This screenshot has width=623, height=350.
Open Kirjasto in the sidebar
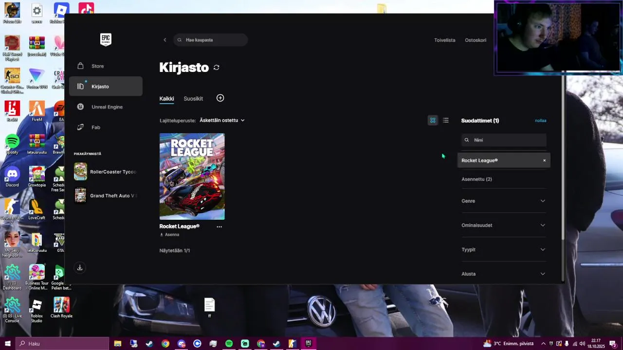(x=106, y=87)
